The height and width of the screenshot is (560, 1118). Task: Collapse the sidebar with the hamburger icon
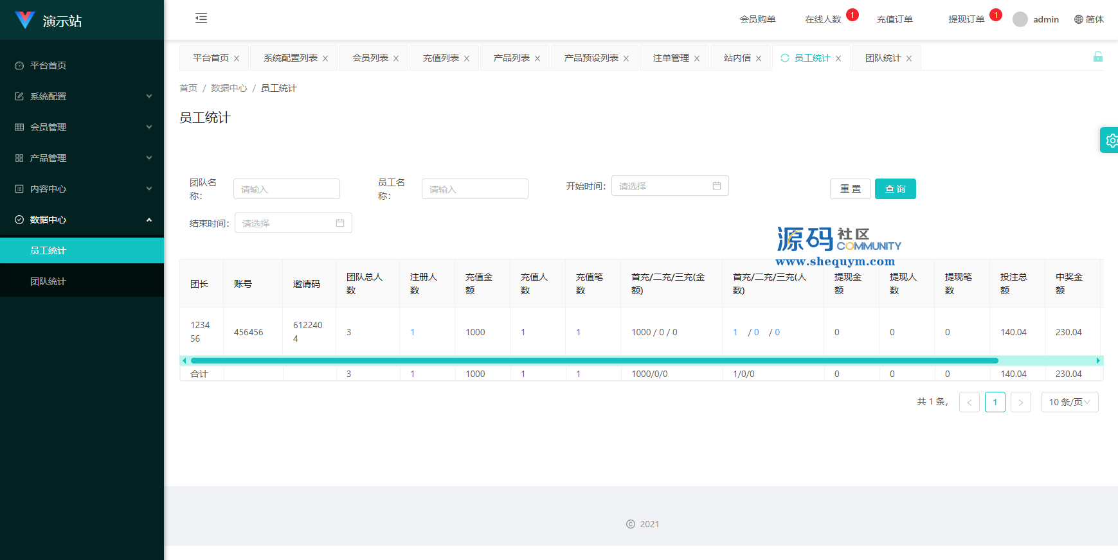pos(201,18)
